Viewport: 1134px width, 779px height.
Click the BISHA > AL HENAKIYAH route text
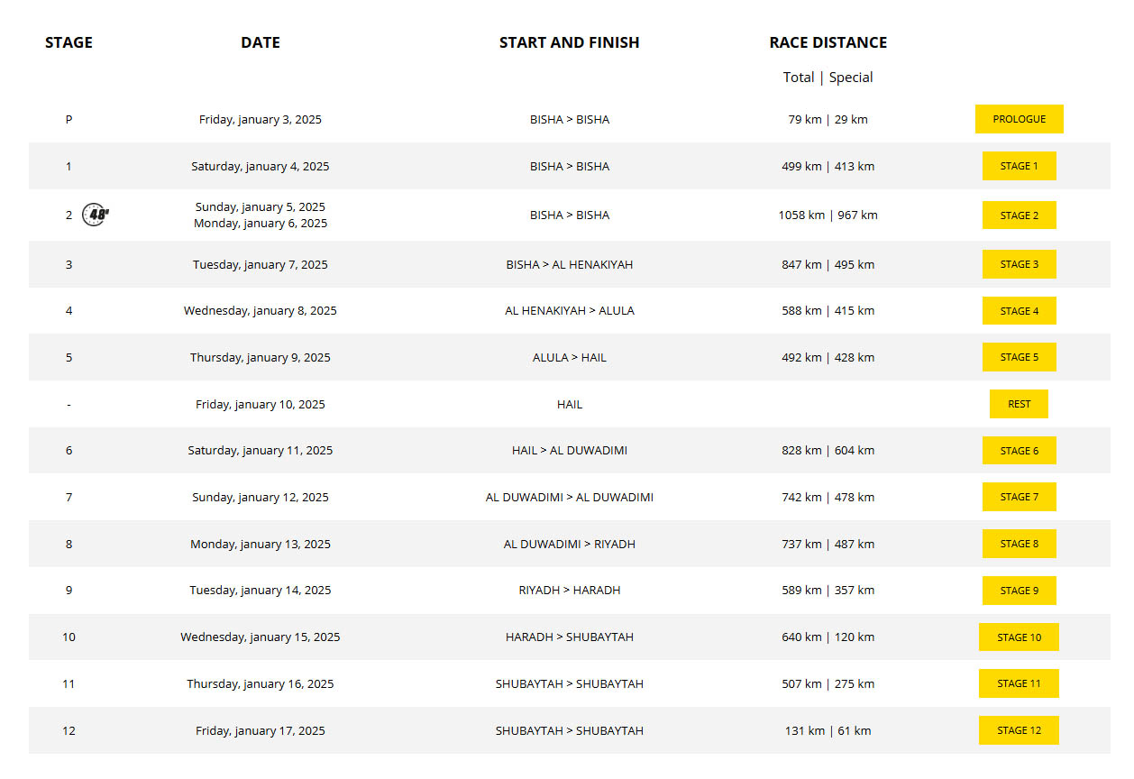coord(569,264)
